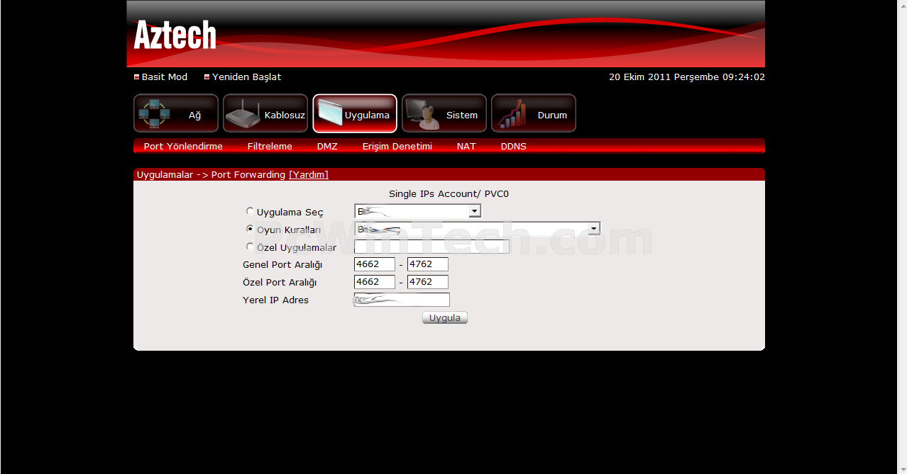This screenshot has height=474, width=907.
Task: Click Genel Port Aralığı start port field
Action: pyautogui.click(x=374, y=264)
